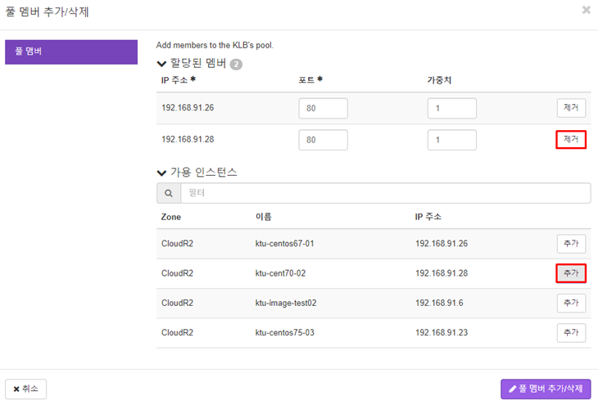Remove member 192.168.91.28 with 제거 button

tap(571, 139)
